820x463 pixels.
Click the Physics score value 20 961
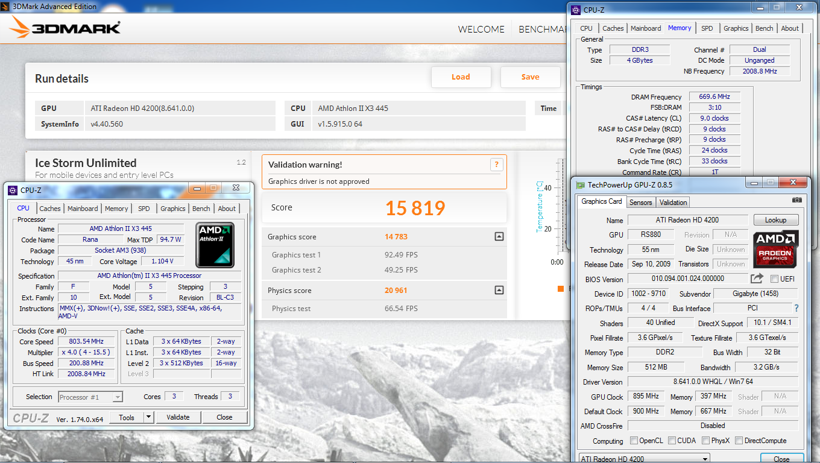(x=396, y=291)
